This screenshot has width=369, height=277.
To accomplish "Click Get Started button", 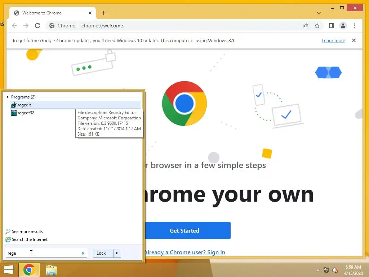I will point(184,230).
